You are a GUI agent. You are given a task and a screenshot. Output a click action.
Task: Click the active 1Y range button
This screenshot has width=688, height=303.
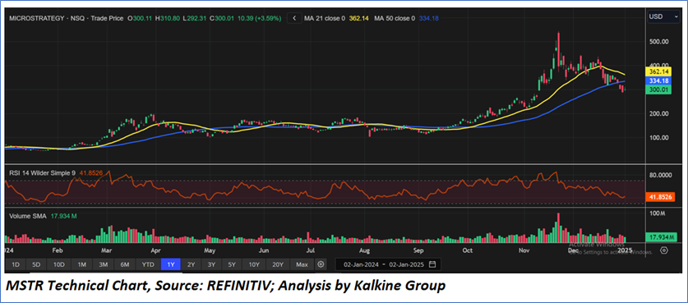[x=171, y=264]
